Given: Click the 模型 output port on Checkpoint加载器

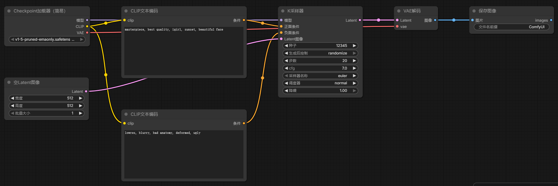Looking at the screenshot, I should click(x=87, y=20).
